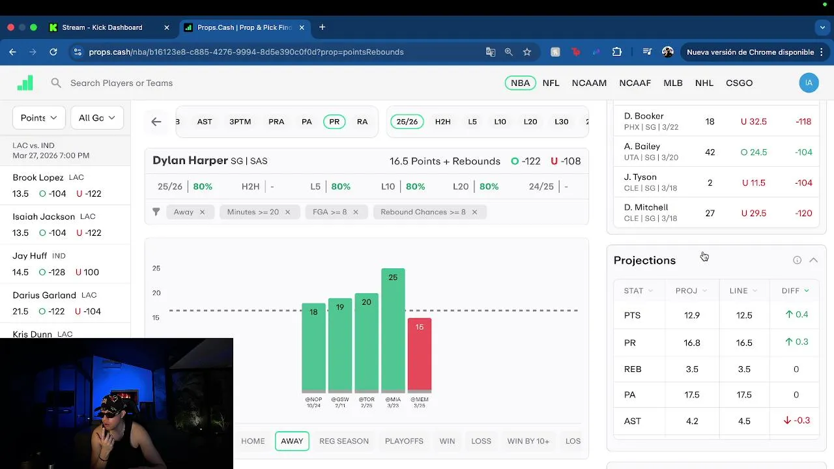
Task: Reload the page
Action: click(53, 52)
